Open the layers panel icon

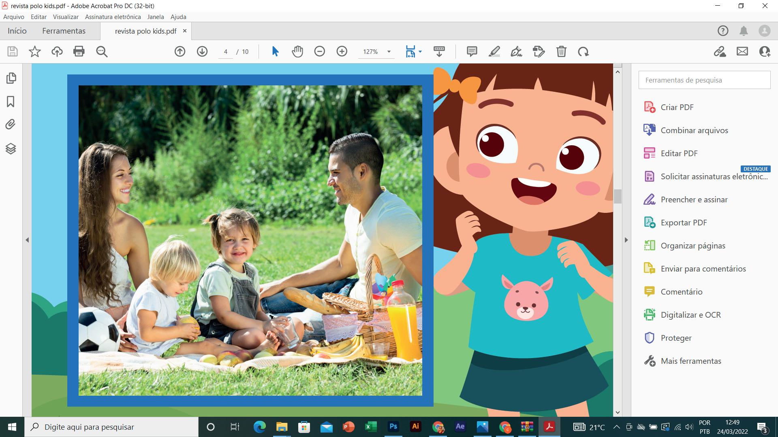pos(11,148)
